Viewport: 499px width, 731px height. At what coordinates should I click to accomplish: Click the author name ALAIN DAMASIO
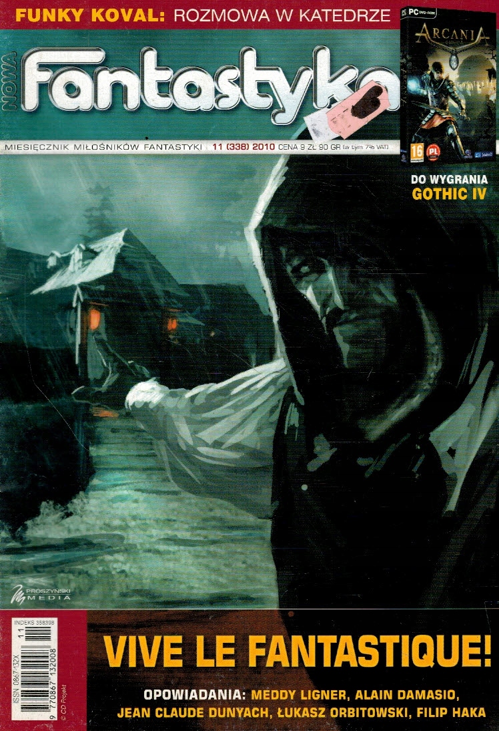(407, 695)
